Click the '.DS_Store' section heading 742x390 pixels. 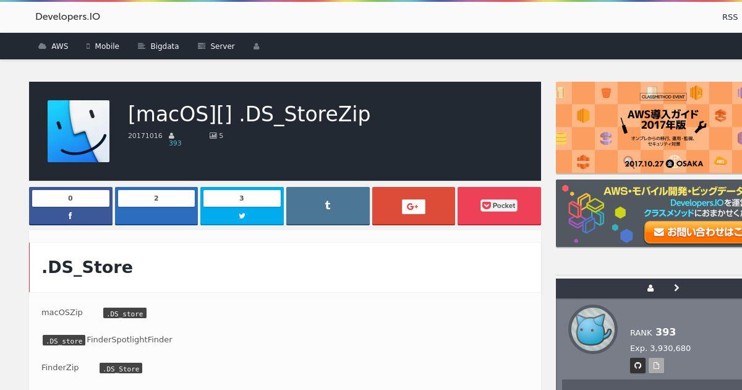[87, 267]
